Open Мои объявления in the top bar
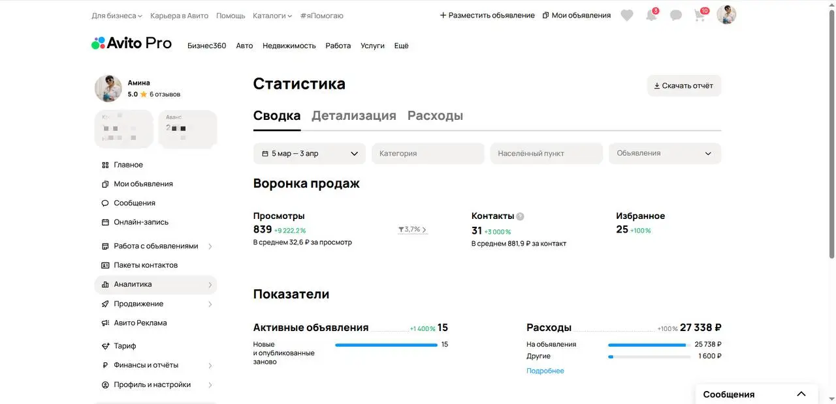Screen dimensions: 836x404 coord(577,16)
